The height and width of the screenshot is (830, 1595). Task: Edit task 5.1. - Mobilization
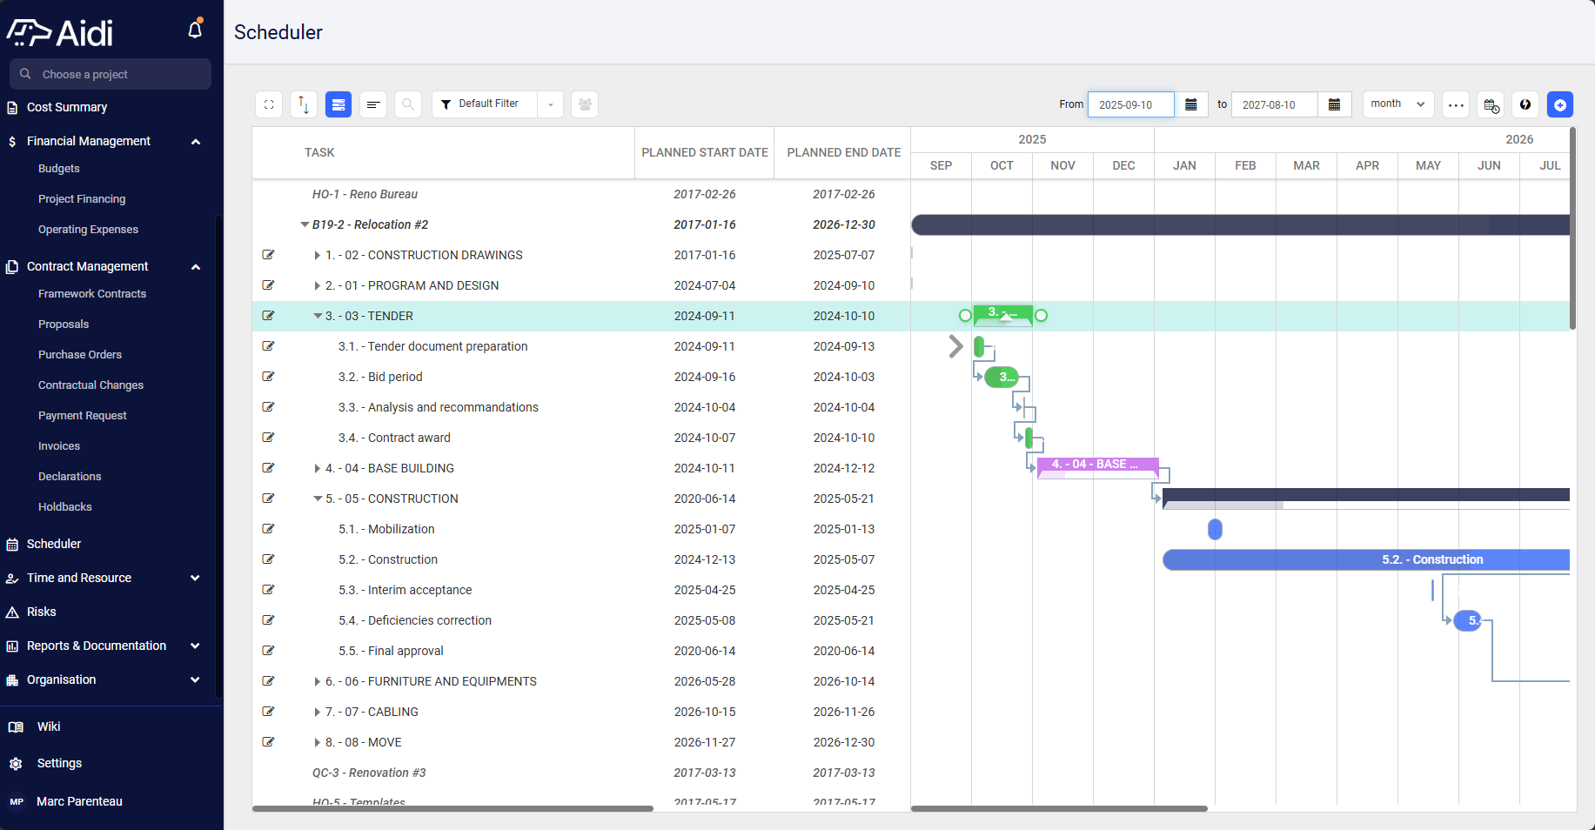tap(269, 529)
